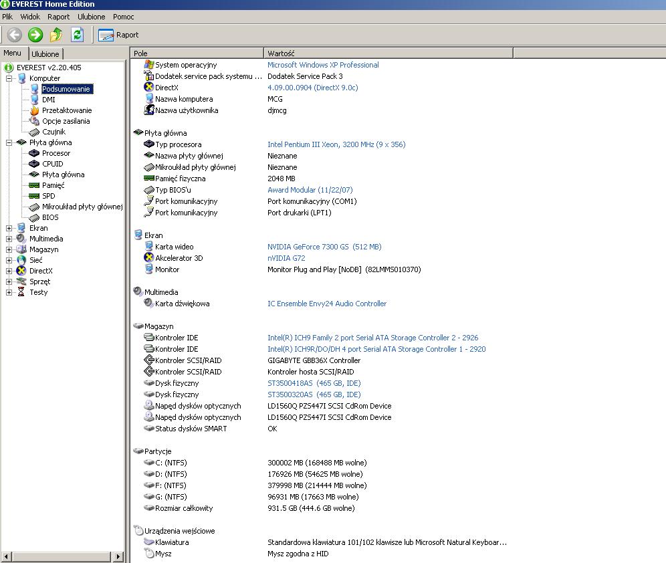Click the Testy hourglass icon
666x563 pixels.
(21, 292)
